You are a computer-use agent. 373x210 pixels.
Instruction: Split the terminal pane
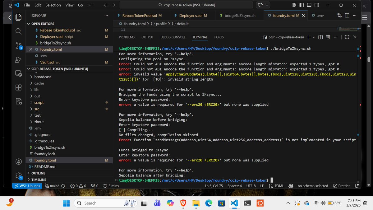coord(320,37)
